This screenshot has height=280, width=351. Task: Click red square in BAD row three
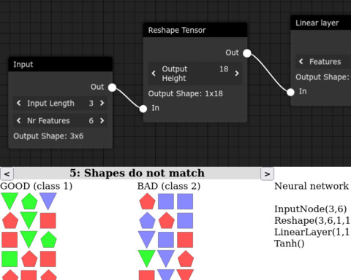click(185, 240)
